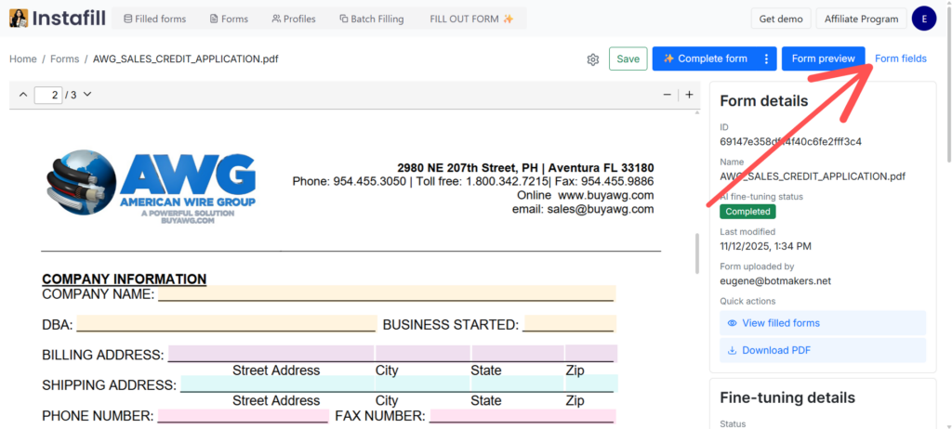
Task: Switch to the Forms tab
Action: coord(229,19)
